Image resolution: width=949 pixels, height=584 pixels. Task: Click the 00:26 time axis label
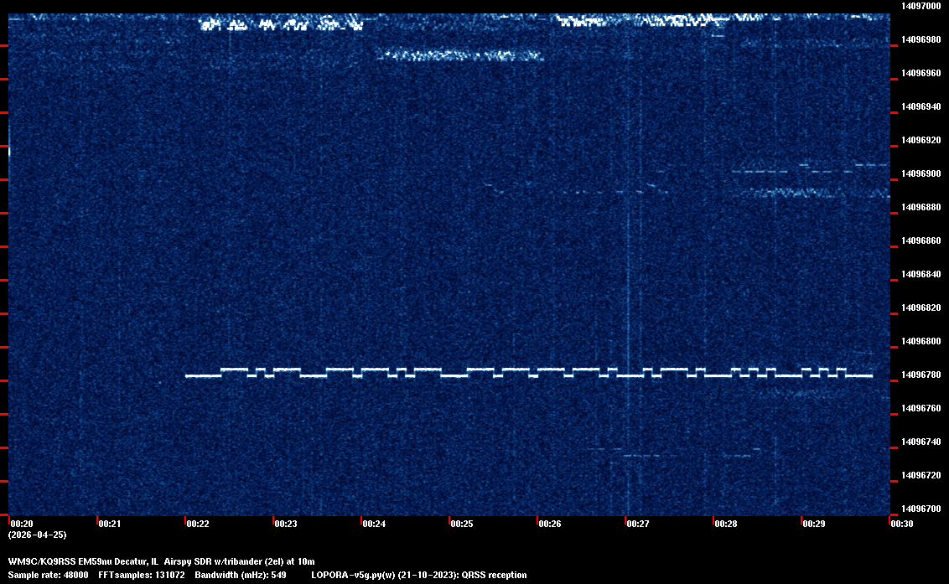tap(550, 524)
